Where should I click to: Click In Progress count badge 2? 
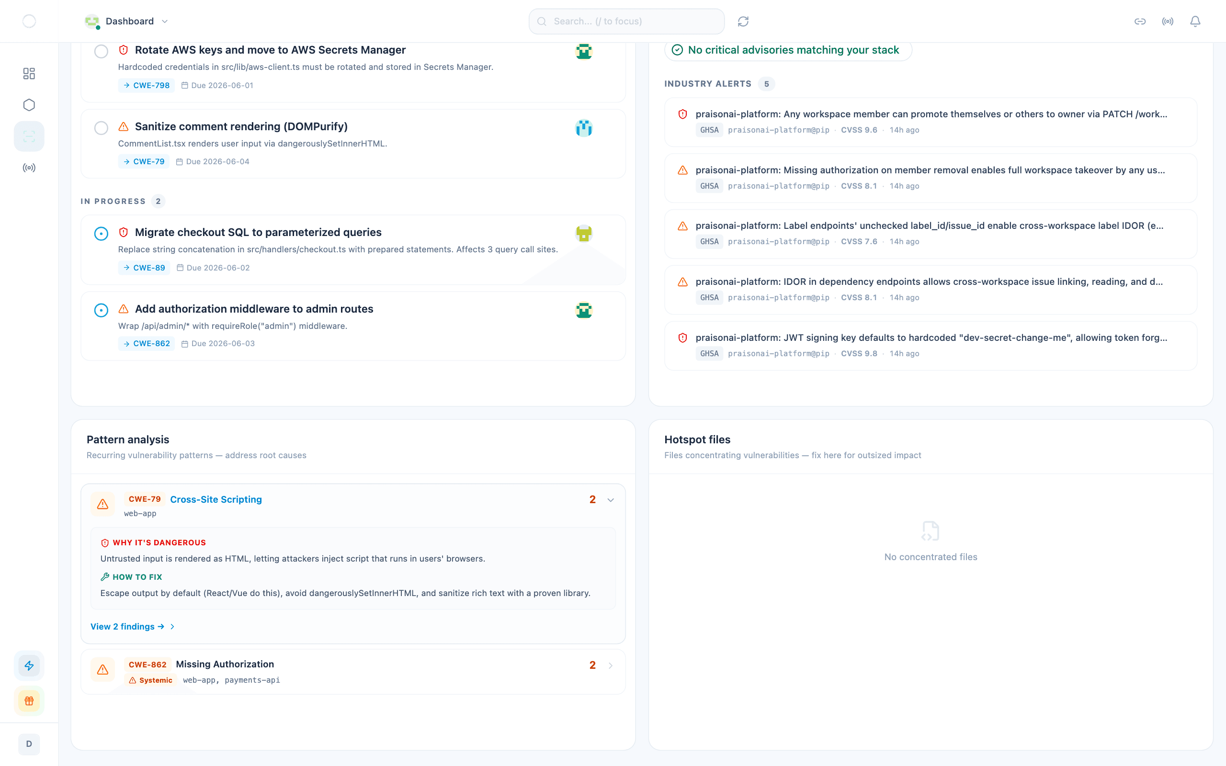158,201
